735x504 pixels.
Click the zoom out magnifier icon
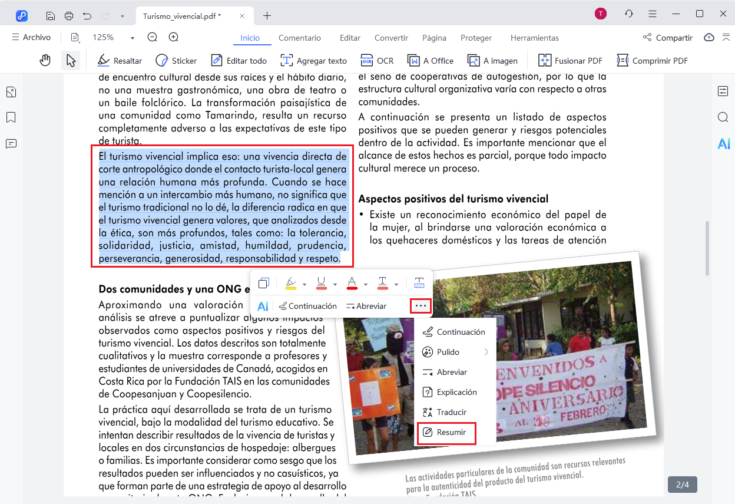[153, 37]
